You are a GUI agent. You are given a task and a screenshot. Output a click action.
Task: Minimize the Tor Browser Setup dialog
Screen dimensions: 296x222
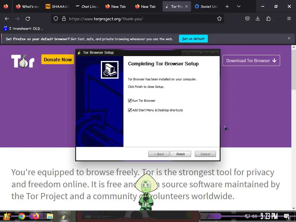[188, 53]
